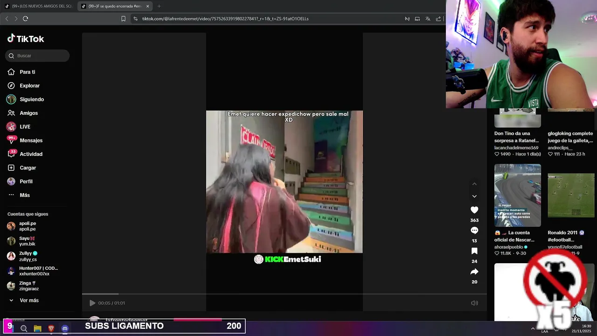Focus the Buscar search field
This screenshot has width=597, height=336.
click(37, 56)
